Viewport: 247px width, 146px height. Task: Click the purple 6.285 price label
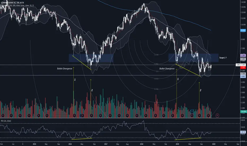click(243, 55)
